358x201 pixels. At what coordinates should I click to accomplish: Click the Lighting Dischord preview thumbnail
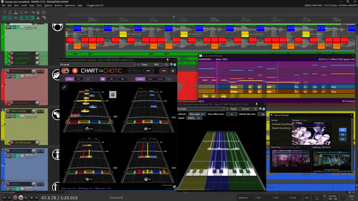(x=332, y=161)
